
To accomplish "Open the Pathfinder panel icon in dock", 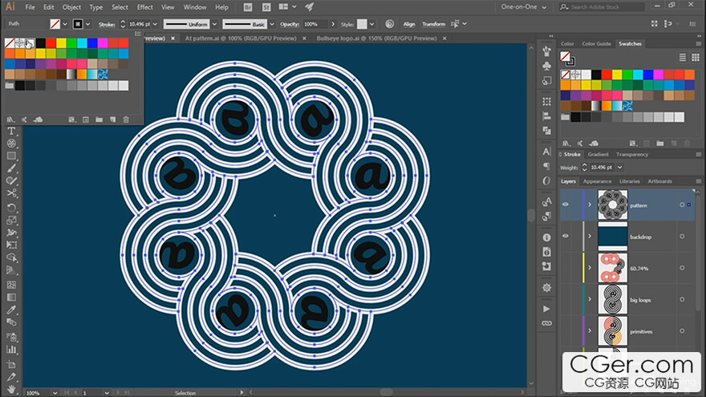I will coord(546,131).
